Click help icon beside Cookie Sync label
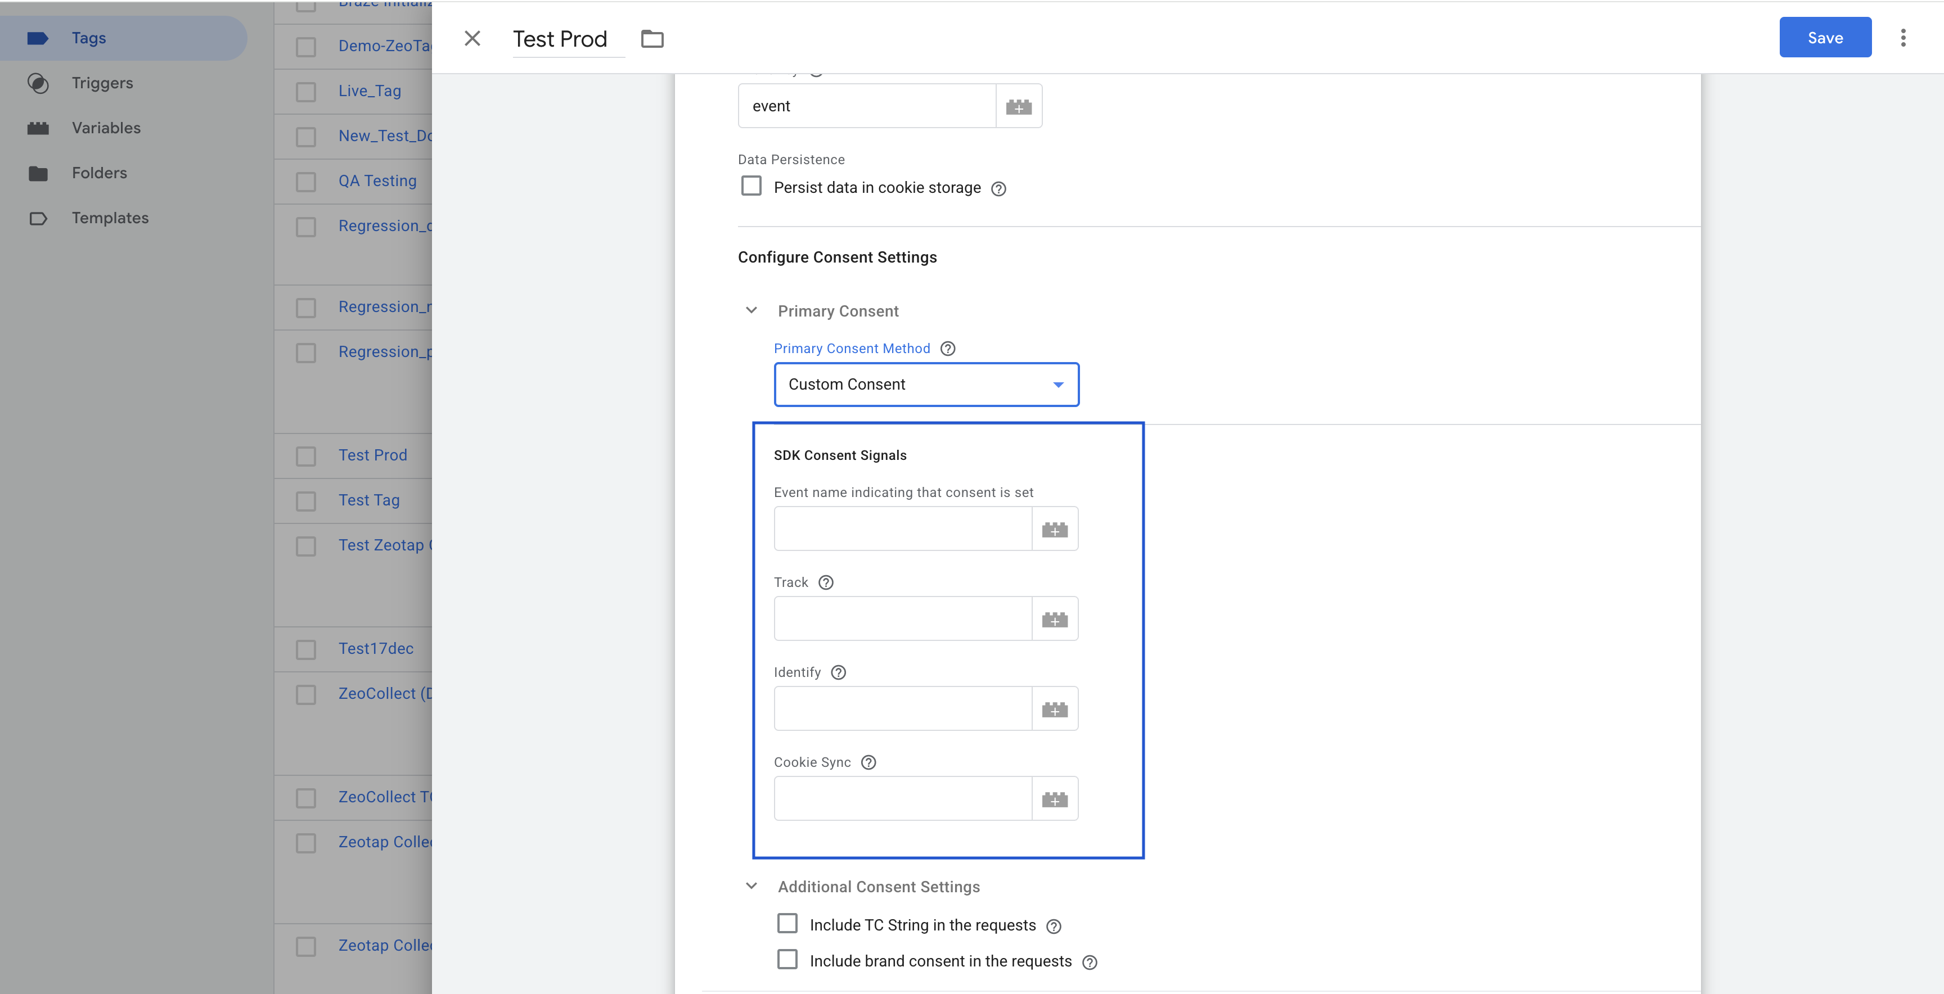The height and width of the screenshot is (994, 1944). coord(868,762)
